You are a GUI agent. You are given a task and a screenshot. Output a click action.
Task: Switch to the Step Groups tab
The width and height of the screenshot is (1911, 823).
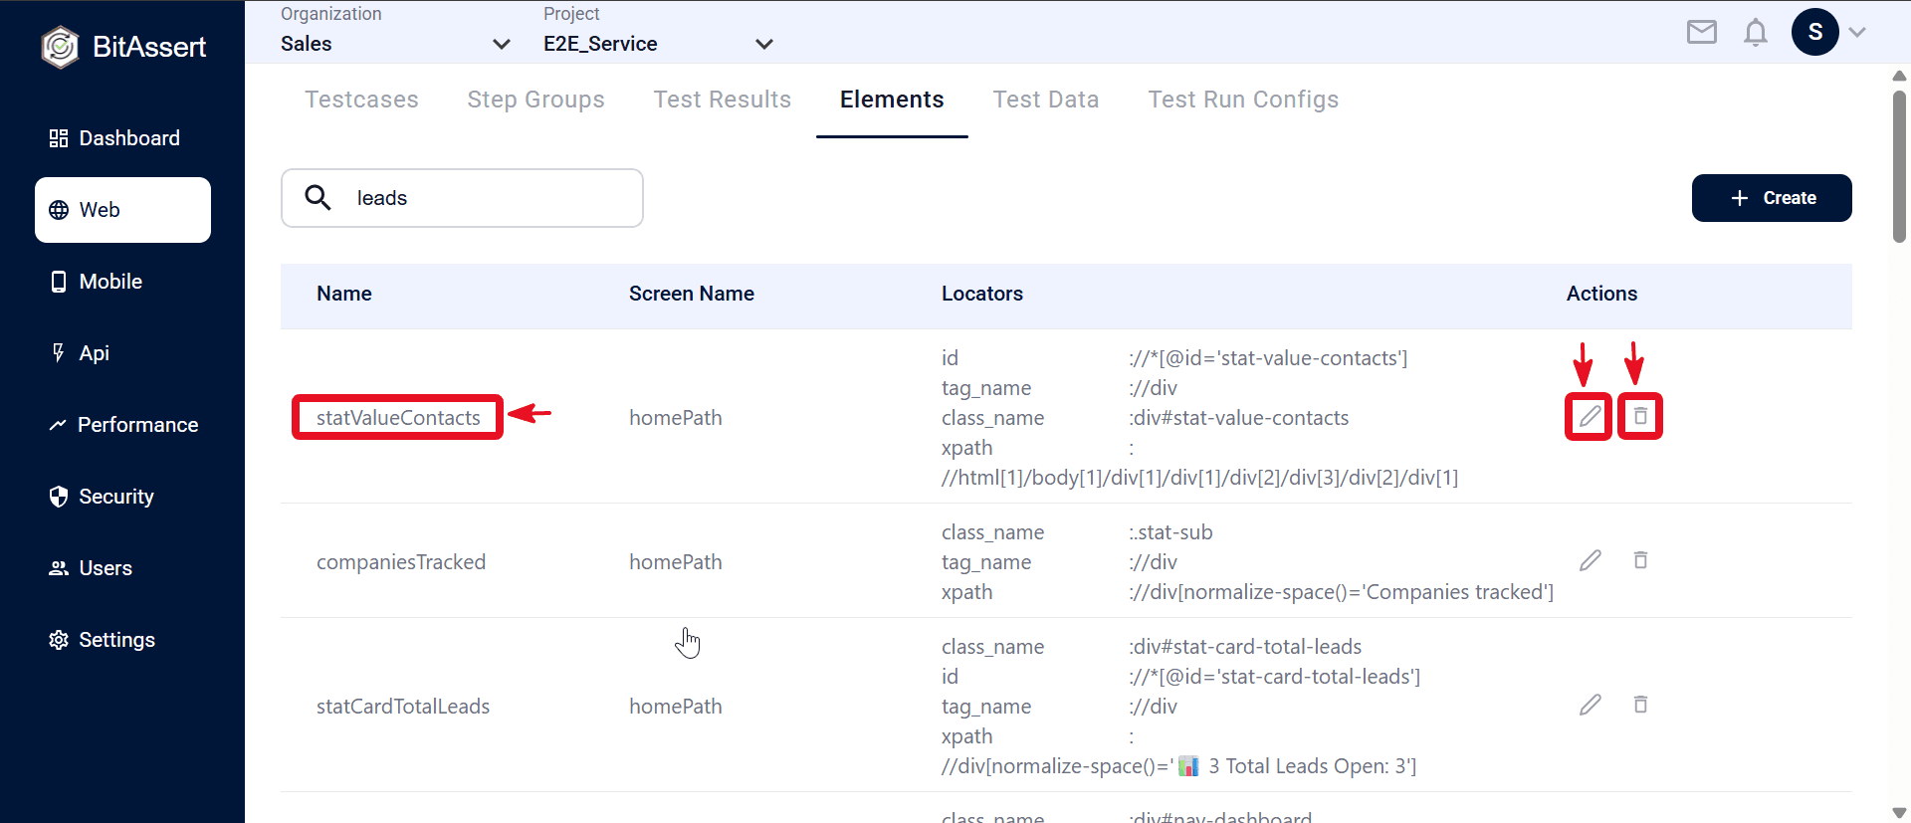point(535,100)
